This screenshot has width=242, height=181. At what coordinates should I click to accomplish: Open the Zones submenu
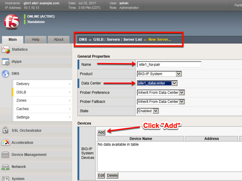(x=42, y=100)
